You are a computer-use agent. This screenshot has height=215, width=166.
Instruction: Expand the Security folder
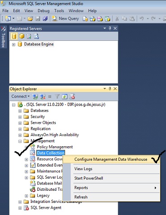point(20,117)
